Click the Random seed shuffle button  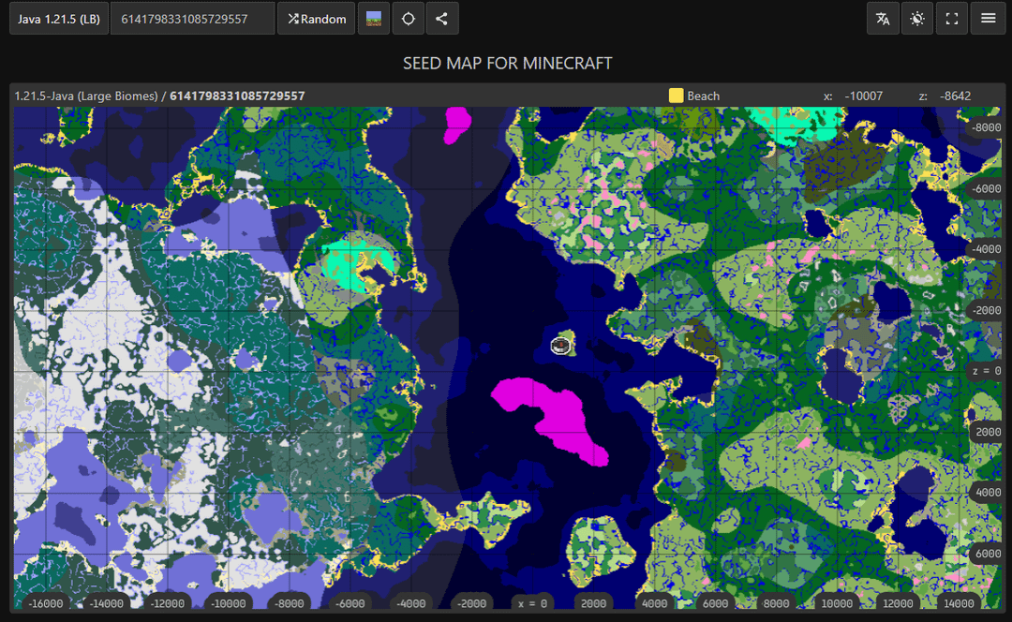point(317,19)
